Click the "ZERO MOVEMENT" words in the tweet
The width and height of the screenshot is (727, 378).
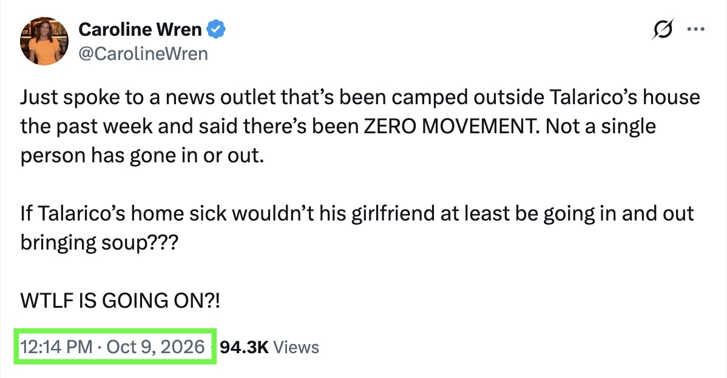[x=448, y=127]
